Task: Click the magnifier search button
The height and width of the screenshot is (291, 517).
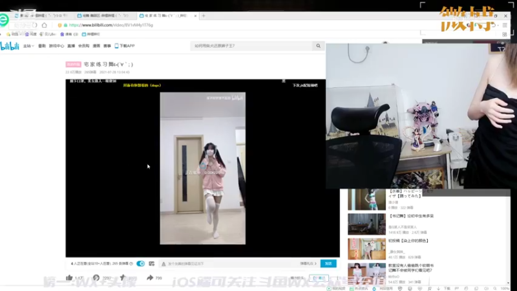Action: [318, 46]
